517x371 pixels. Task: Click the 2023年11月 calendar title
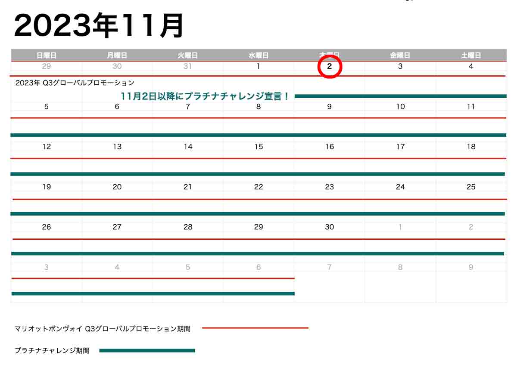(x=100, y=26)
